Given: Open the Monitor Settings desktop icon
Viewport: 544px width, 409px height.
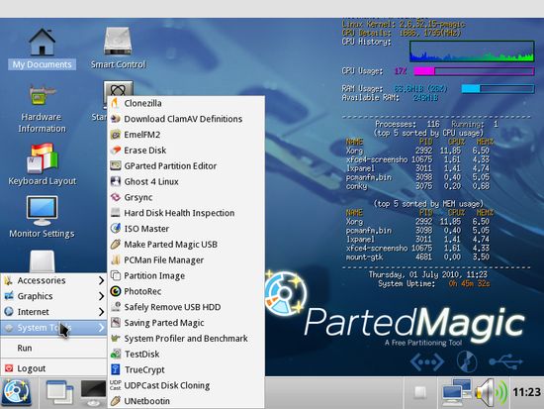Looking at the screenshot, I should click(x=42, y=217).
